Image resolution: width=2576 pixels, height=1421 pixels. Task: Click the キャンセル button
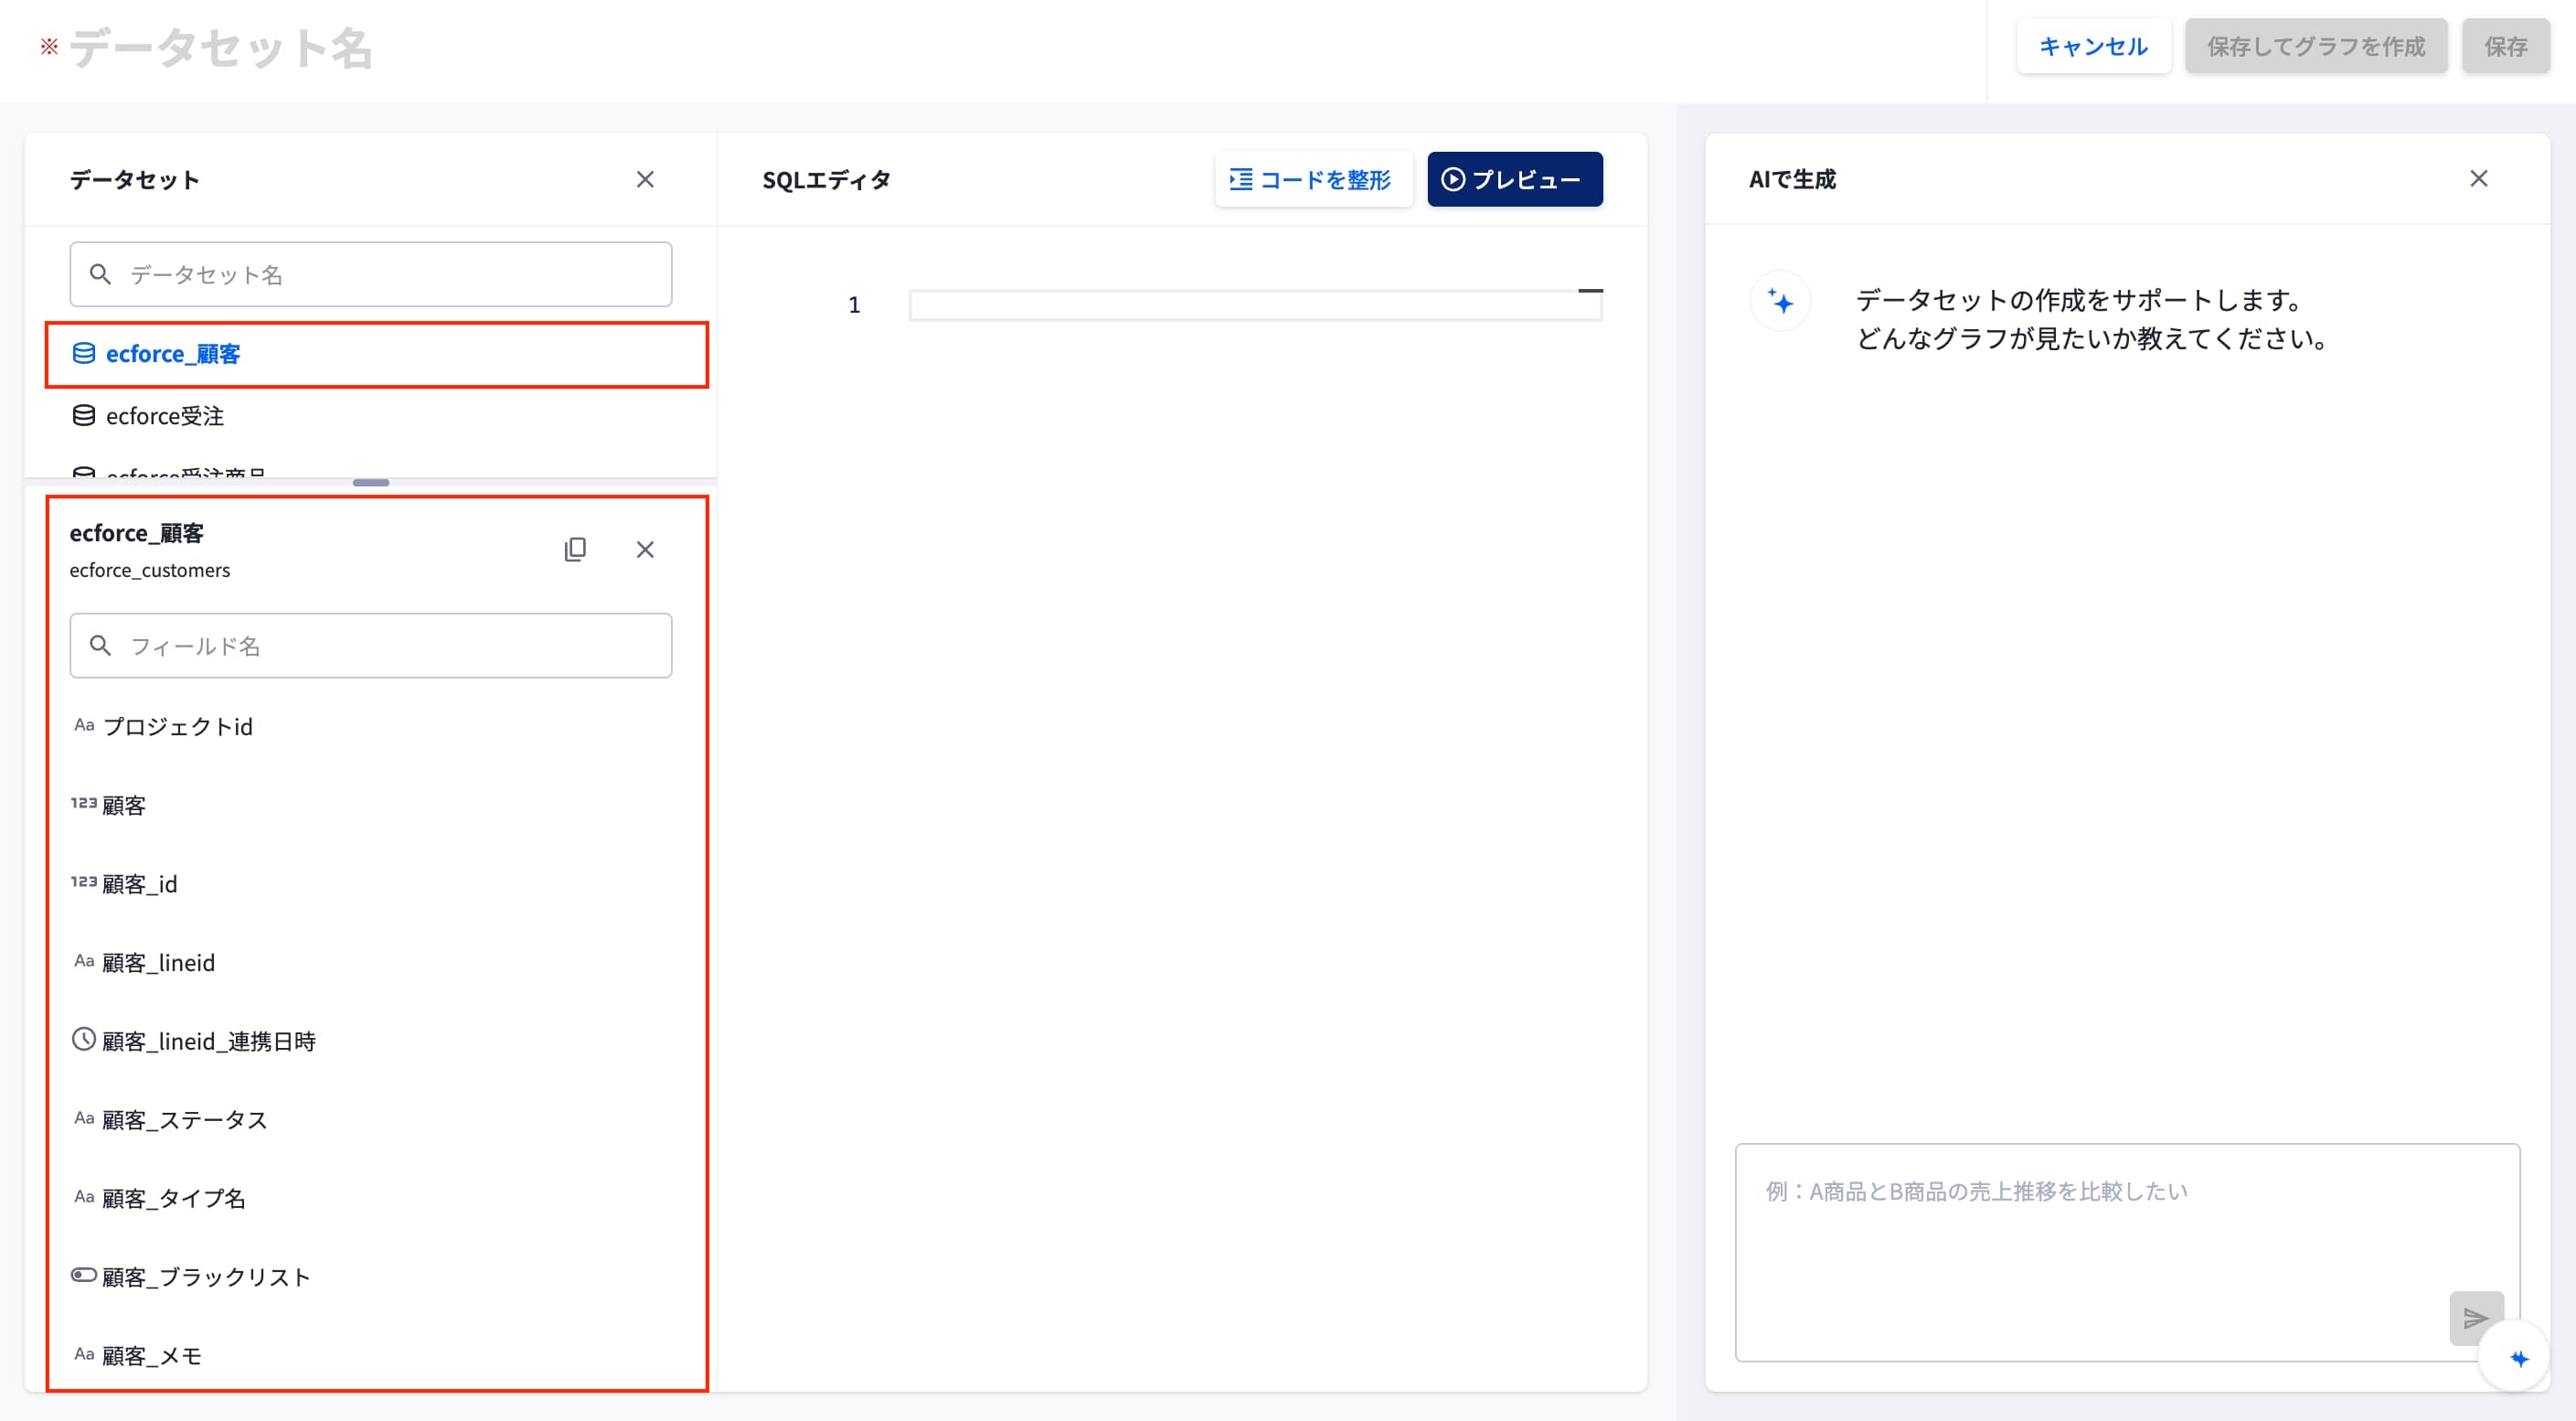[x=2093, y=46]
